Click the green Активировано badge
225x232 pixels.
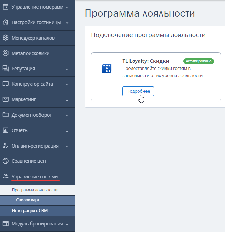coord(198,61)
